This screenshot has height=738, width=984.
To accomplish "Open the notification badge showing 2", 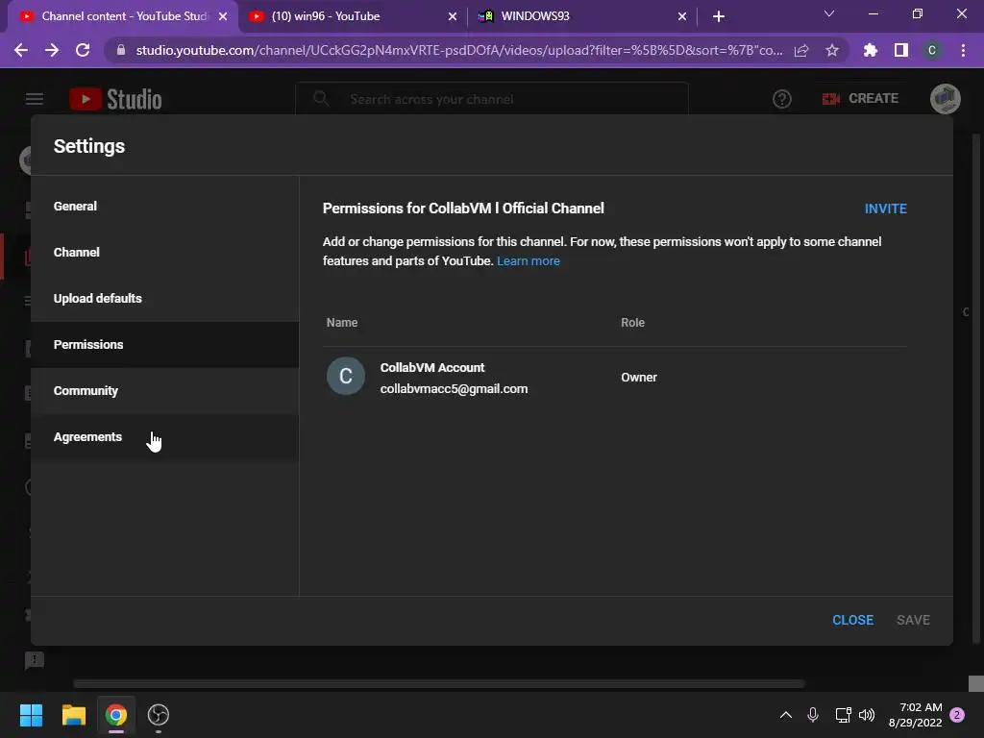I will pos(957,715).
